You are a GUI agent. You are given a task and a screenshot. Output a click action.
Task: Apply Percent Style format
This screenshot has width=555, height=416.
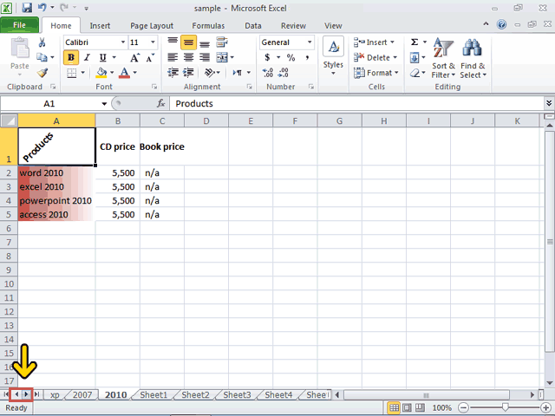tap(291, 57)
